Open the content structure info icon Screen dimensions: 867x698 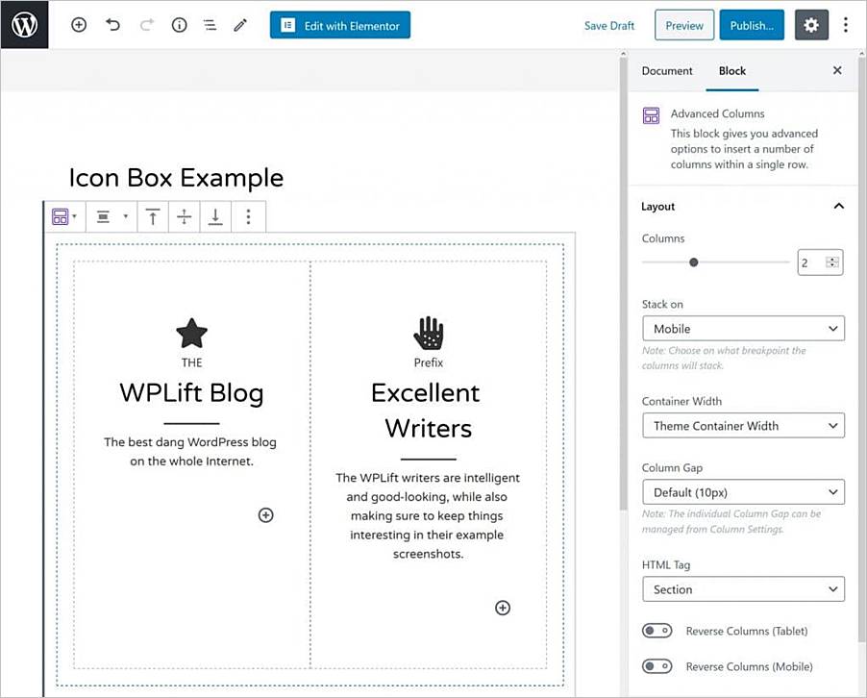179,25
